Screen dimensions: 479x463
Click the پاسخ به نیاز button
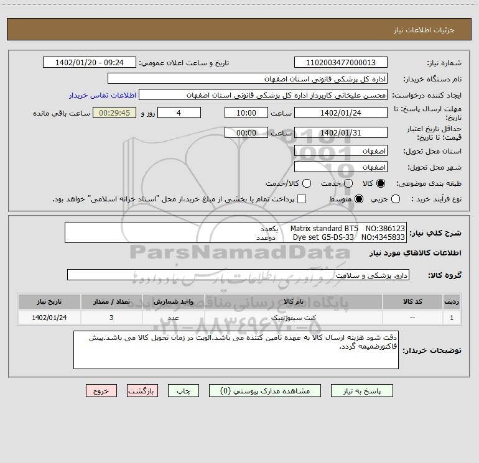tap(361, 391)
